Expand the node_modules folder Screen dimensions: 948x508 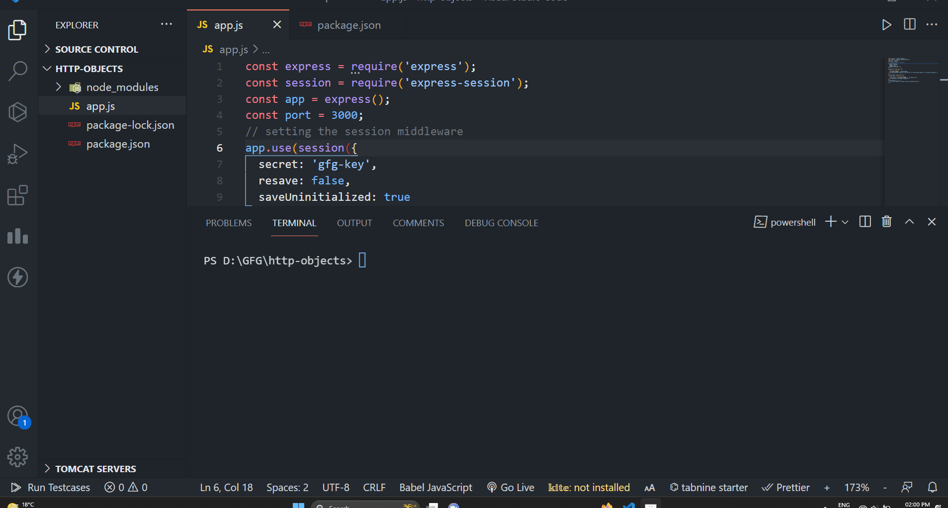(x=59, y=87)
